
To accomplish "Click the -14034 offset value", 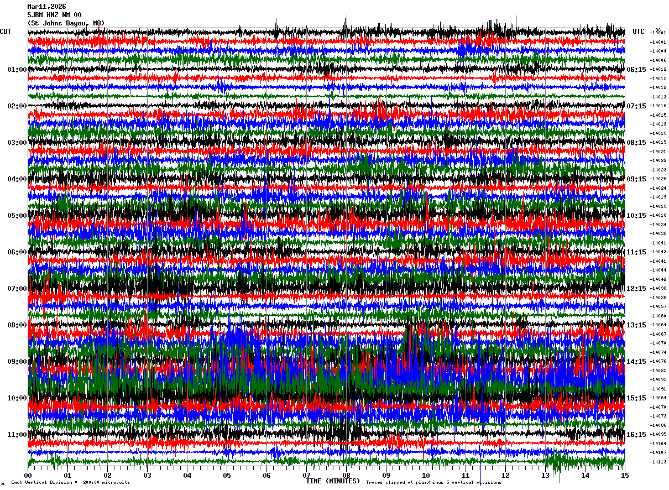I will [658, 225].
